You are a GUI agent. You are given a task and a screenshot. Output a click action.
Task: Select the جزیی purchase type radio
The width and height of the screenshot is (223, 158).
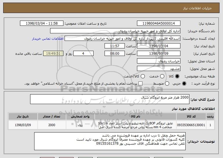[184, 83]
